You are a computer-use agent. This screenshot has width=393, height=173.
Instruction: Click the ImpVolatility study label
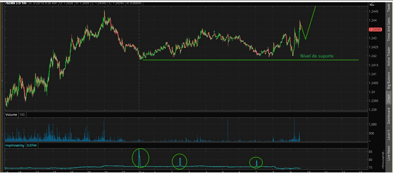[x=15, y=145]
